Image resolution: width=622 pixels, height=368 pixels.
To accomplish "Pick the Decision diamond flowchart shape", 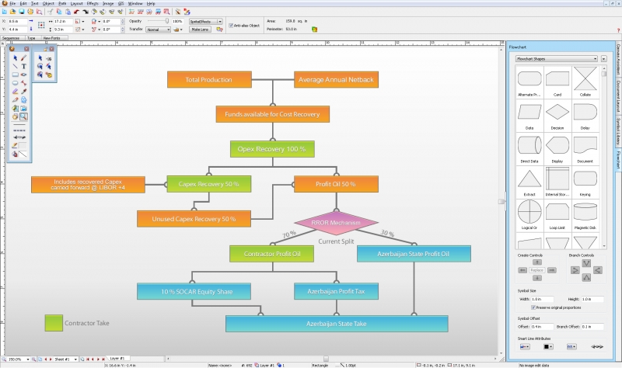I will point(557,112).
